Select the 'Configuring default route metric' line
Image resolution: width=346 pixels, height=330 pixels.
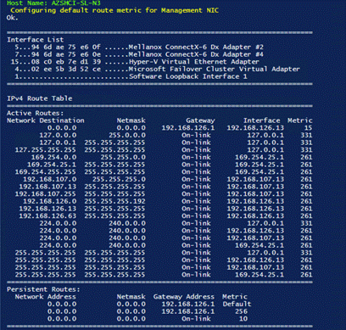click(114, 10)
